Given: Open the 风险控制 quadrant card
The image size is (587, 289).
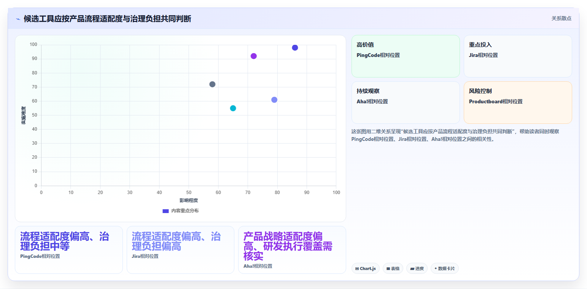Looking at the screenshot, I should click(x=518, y=103).
